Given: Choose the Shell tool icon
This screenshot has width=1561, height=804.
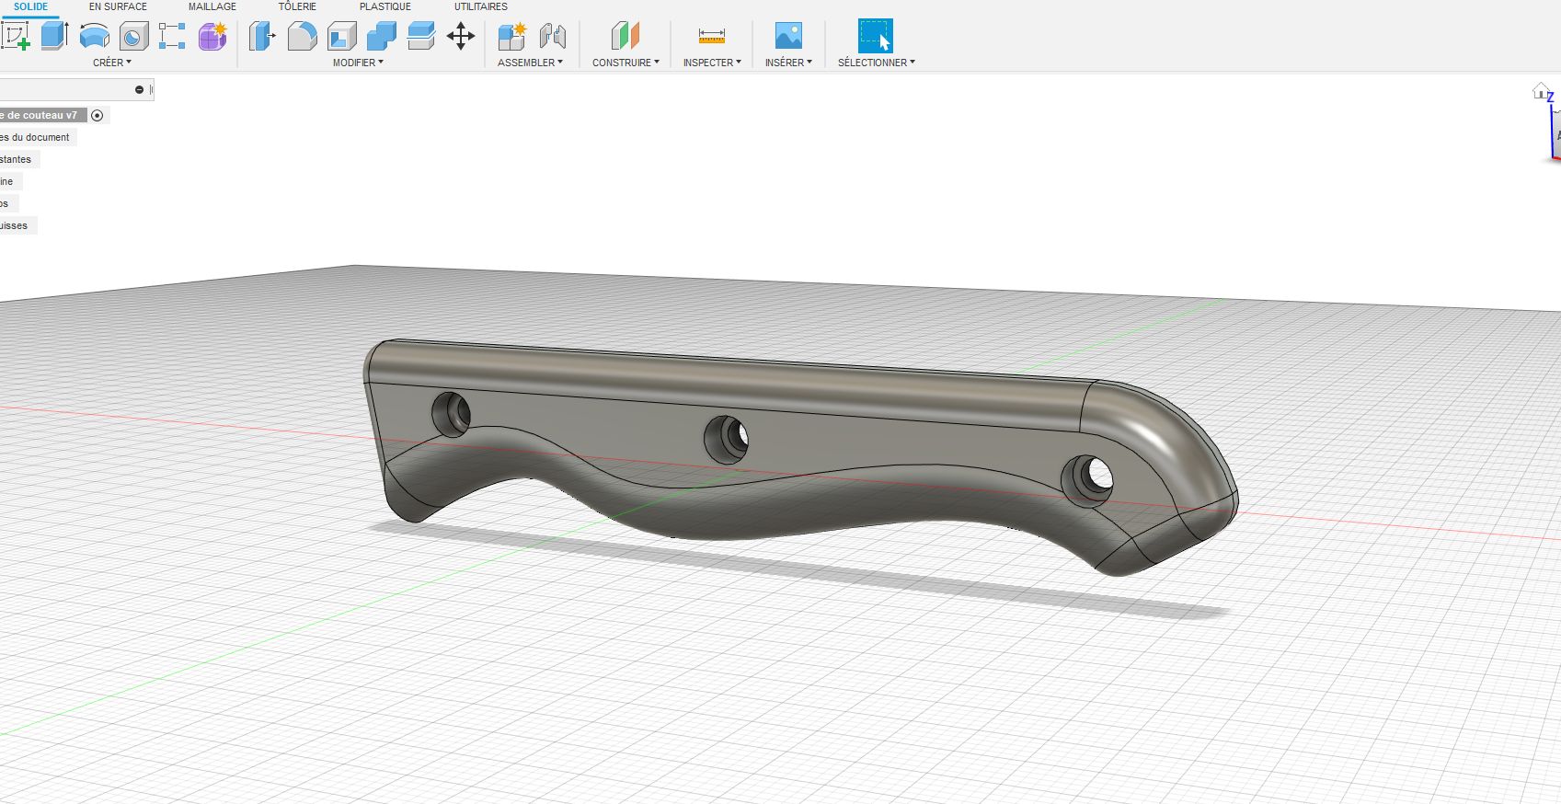Looking at the screenshot, I should pyautogui.click(x=342, y=36).
